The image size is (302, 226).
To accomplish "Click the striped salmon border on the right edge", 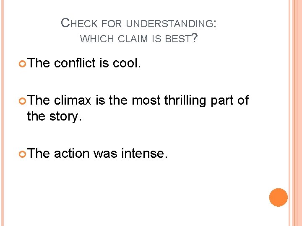I will coord(295,113).
